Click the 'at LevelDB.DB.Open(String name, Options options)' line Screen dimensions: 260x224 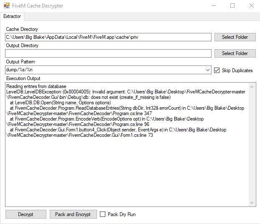[x=60, y=103]
